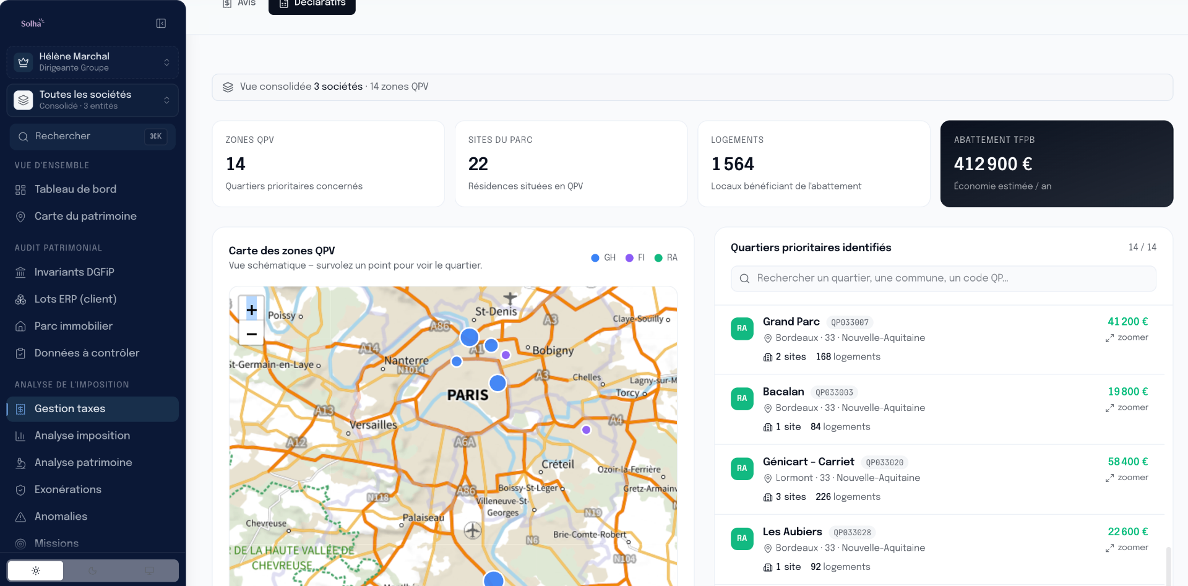Screen dimensions: 1188x586
Task: Click the Bacalan quartier title
Action: 783,392
